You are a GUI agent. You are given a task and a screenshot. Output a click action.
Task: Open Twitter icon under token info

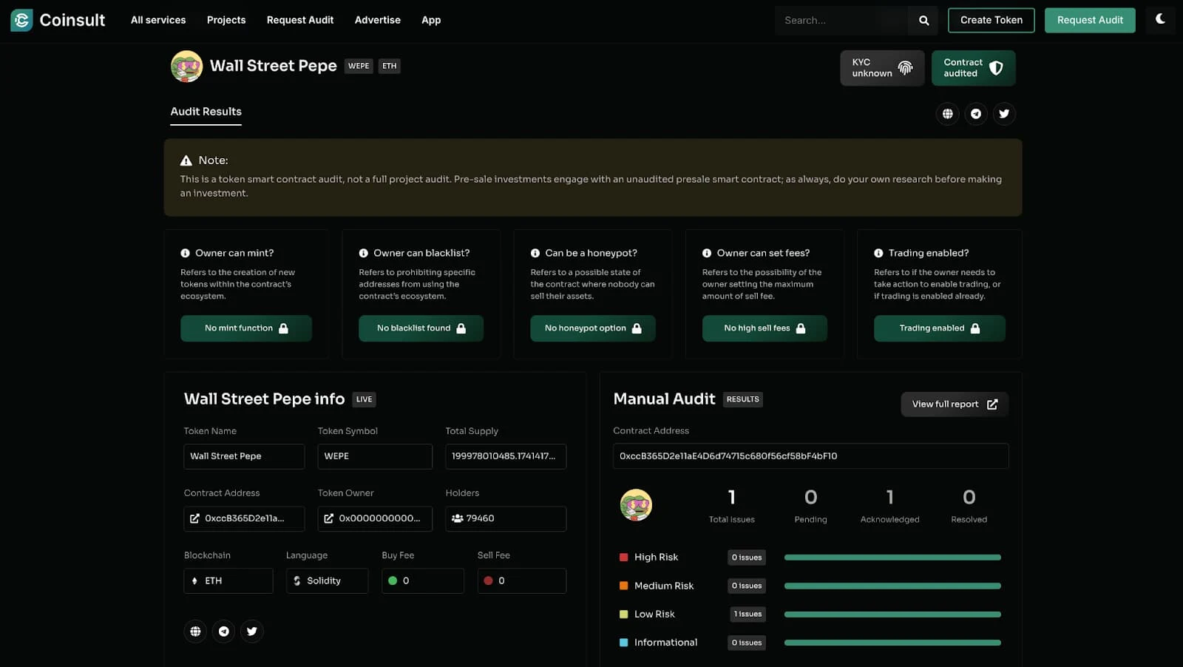tap(252, 632)
